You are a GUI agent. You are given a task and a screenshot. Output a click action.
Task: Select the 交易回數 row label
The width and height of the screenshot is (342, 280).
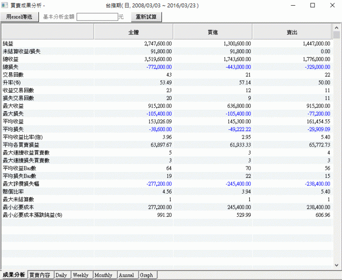click(13, 75)
